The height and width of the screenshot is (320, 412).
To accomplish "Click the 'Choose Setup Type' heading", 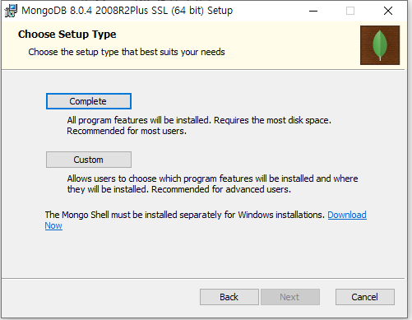I will click(67, 35).
